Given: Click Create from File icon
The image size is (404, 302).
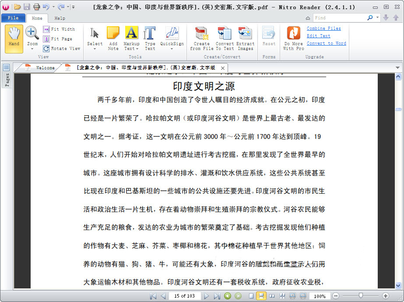Looking at the screenshot, I should [201, 37].
